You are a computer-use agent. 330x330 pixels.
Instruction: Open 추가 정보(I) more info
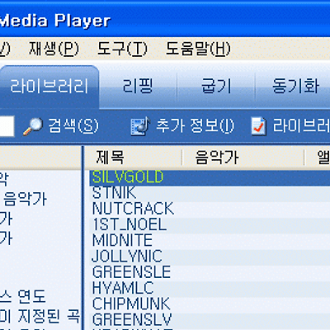pos(195,126)
